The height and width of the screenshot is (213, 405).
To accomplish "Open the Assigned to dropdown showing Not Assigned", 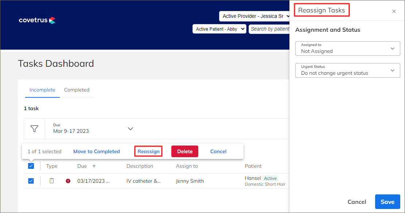I will (347, 49).
